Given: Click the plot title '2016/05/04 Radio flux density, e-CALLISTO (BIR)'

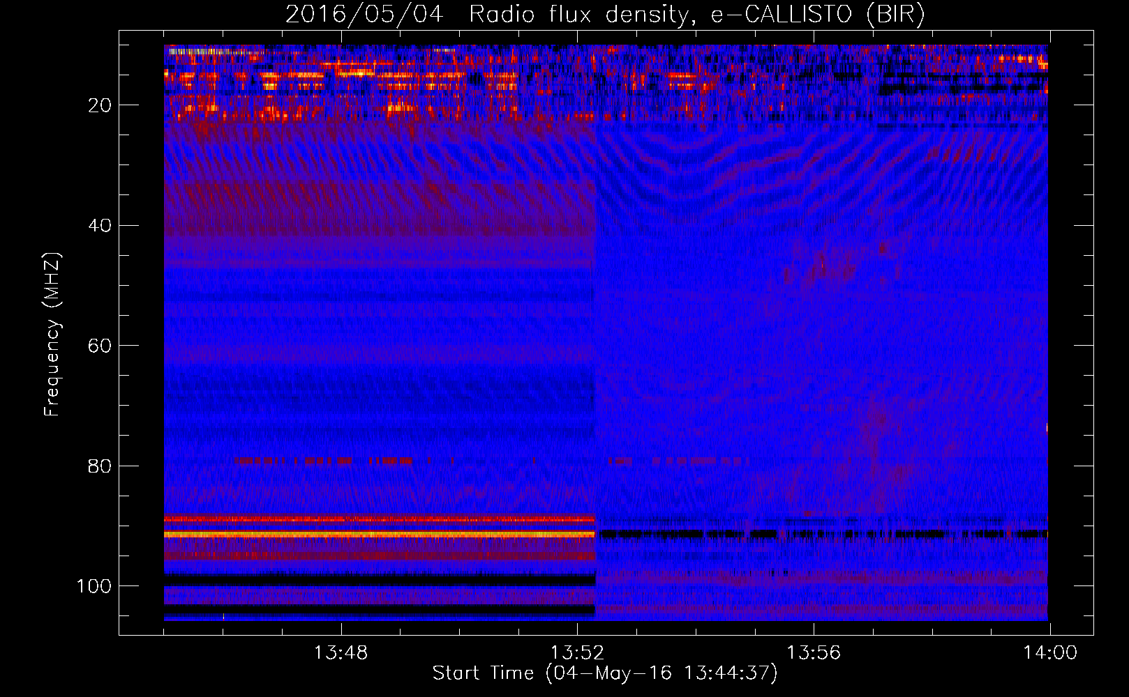Looking at the screenshot, I should tap(605, 14).
